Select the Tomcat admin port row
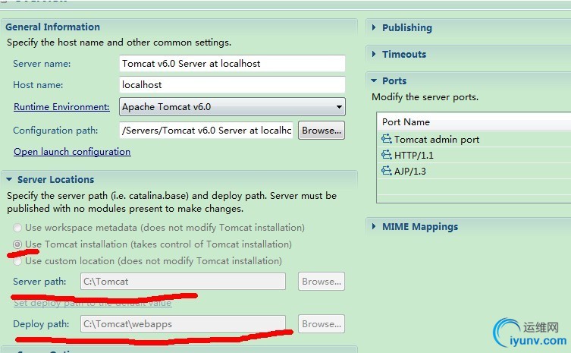 [x=474, y=139]
